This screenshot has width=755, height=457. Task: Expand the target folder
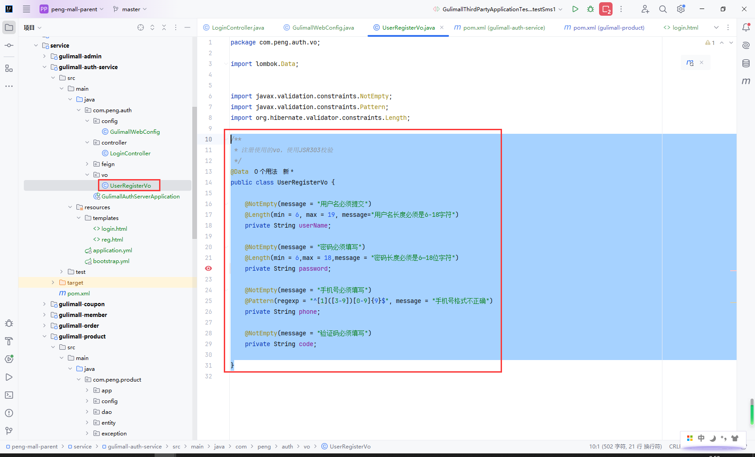[53, 282]
